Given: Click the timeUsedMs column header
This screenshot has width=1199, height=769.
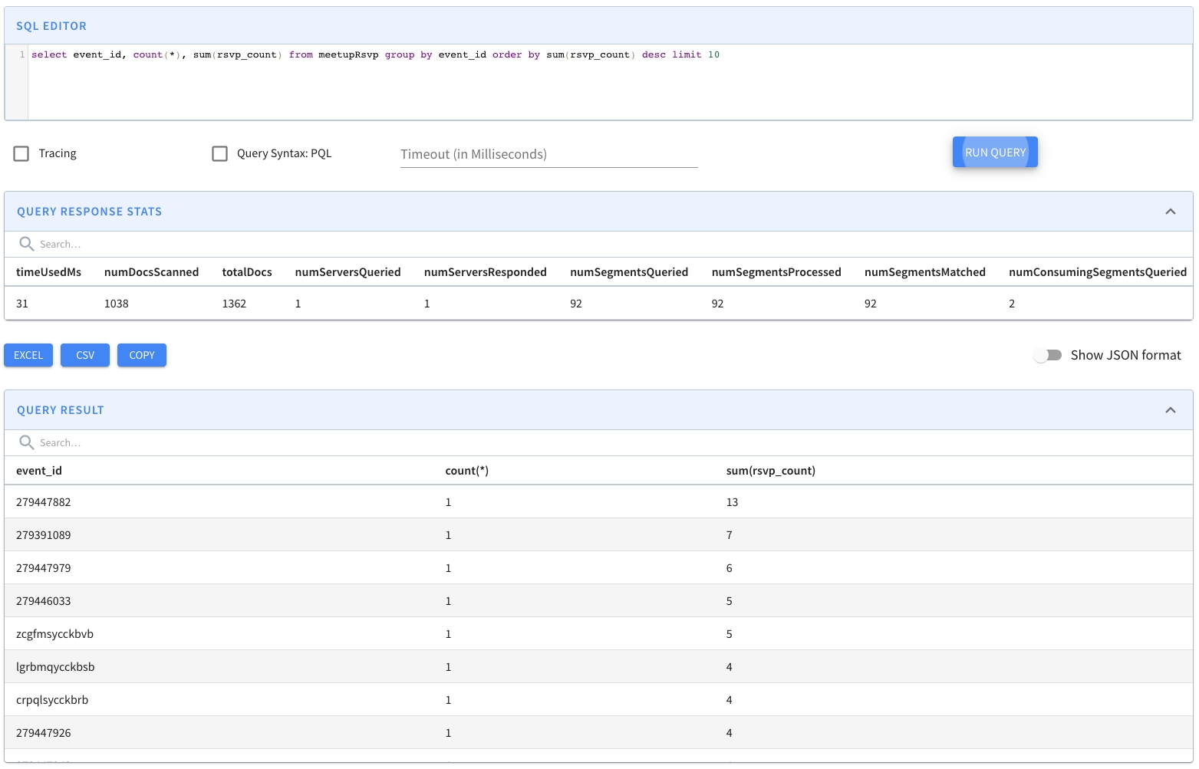Looking at the screenshot, I should (48, 272).
